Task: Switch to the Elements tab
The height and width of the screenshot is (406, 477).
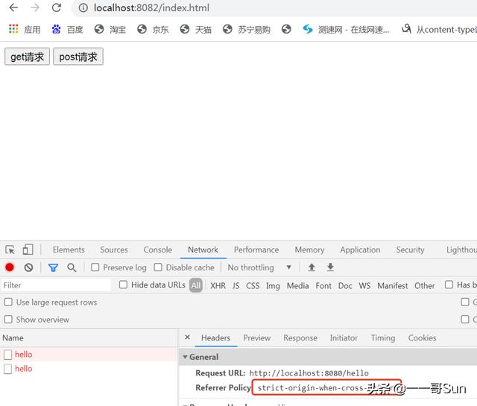Action: click(69, 250)
